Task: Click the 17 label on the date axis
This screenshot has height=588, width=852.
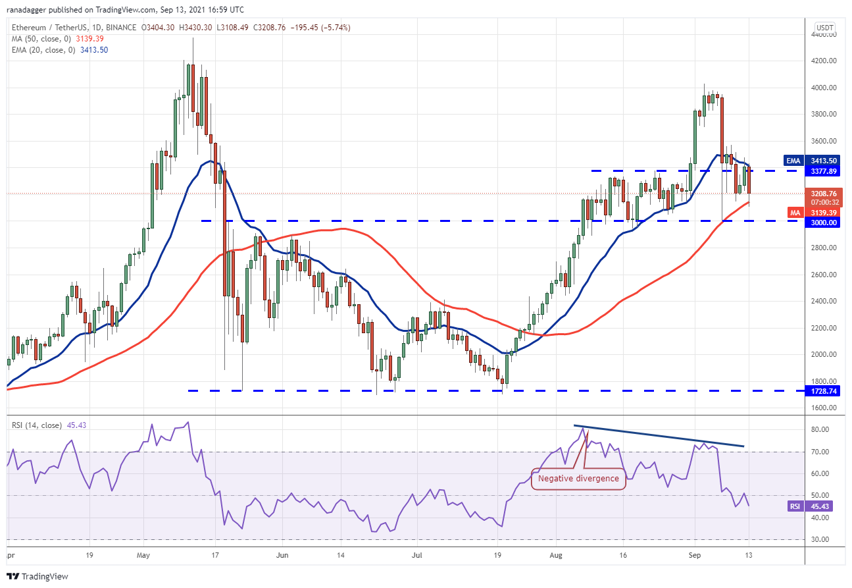Action: coord(214,556)
